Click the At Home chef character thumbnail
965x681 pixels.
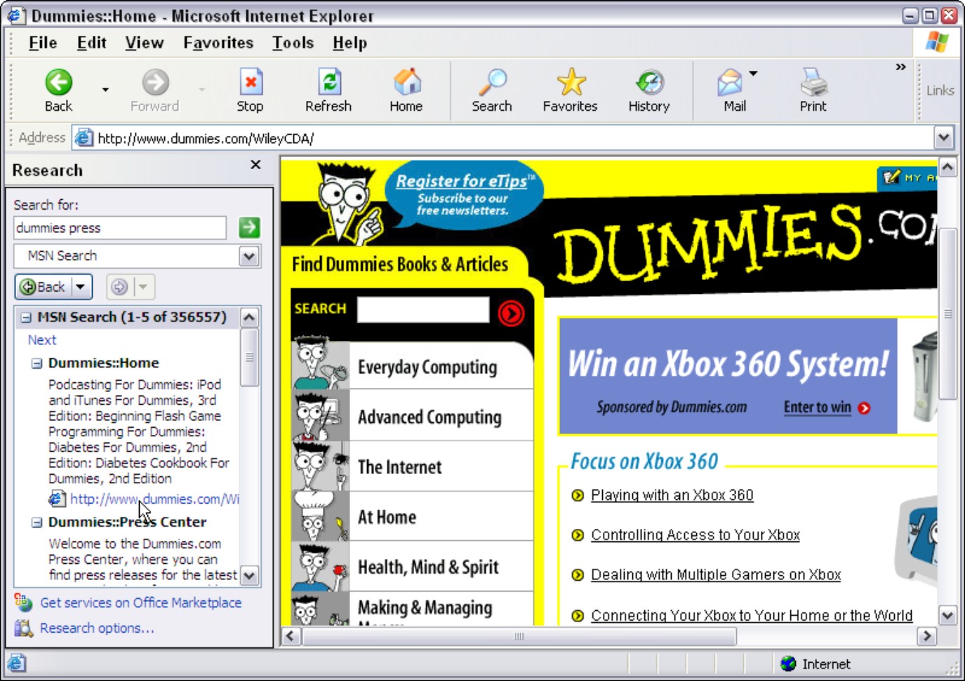[320, 515]
